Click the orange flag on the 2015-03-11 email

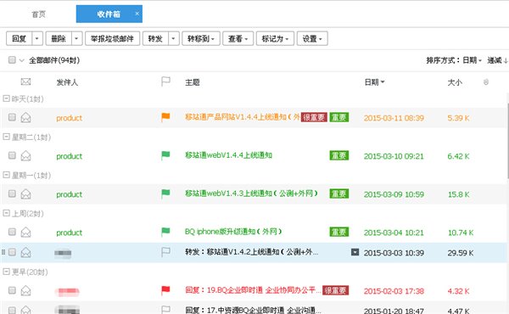click(x=165, y=117)
